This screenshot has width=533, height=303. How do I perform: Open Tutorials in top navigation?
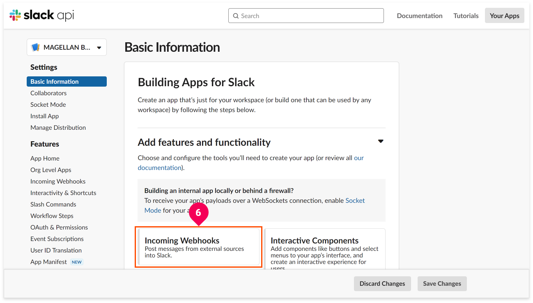466,16
